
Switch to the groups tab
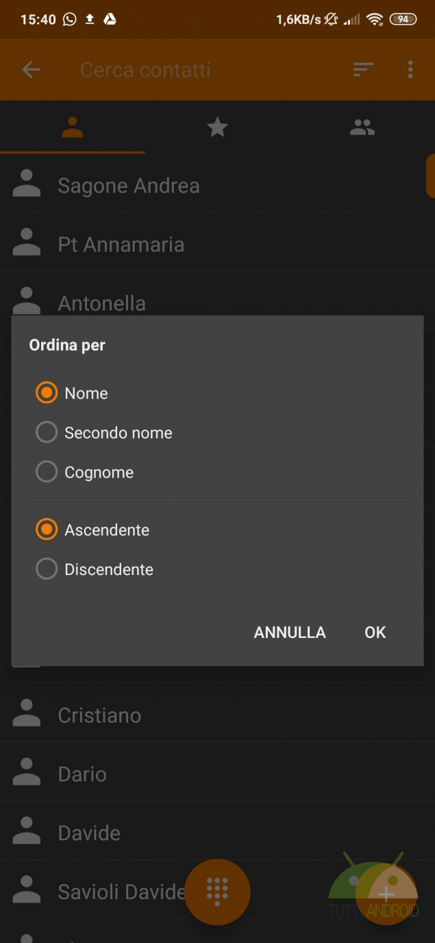pos(362,127)
